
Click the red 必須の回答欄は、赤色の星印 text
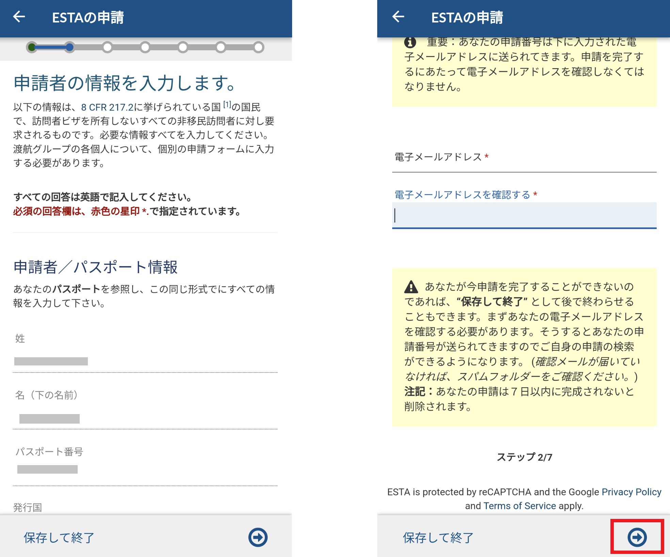coord(77,211)
